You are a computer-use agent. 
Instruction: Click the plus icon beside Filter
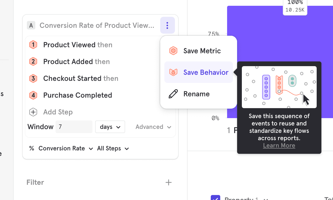(x=168, y=182)
